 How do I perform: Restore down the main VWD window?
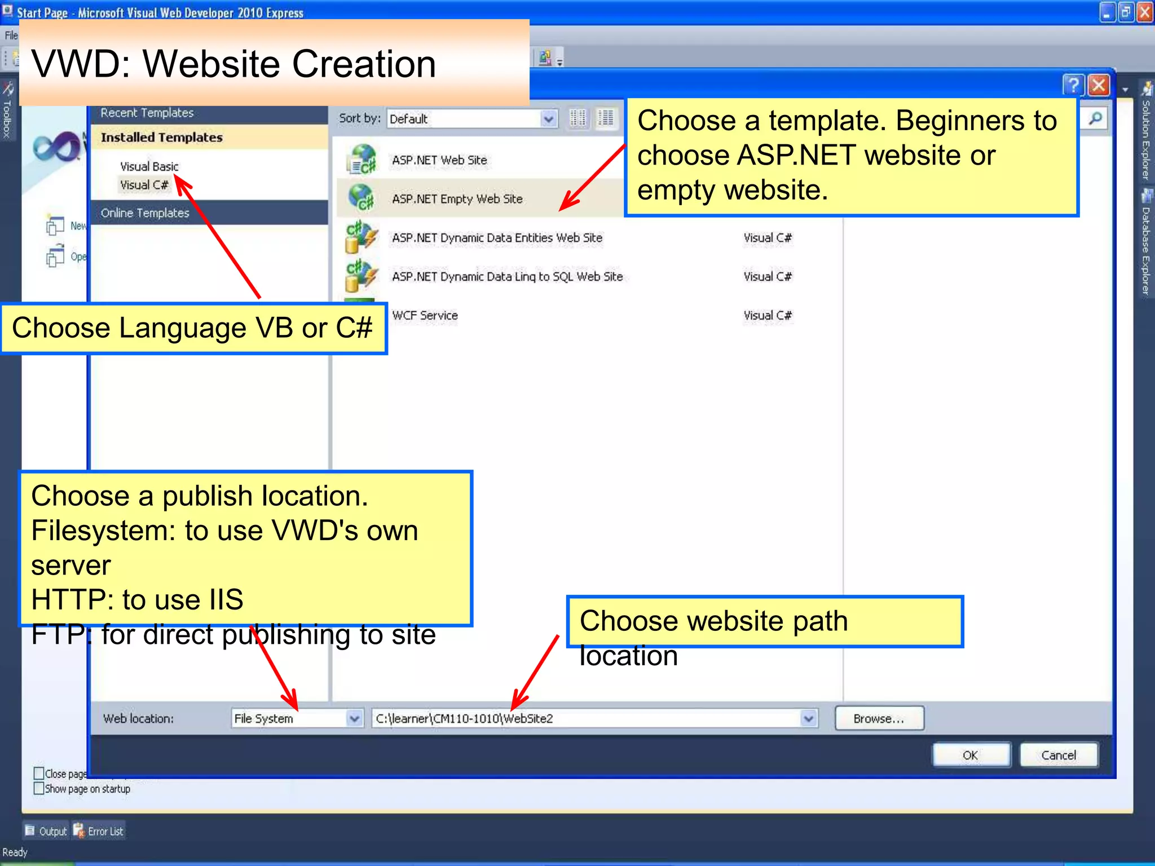(1125, 12)
